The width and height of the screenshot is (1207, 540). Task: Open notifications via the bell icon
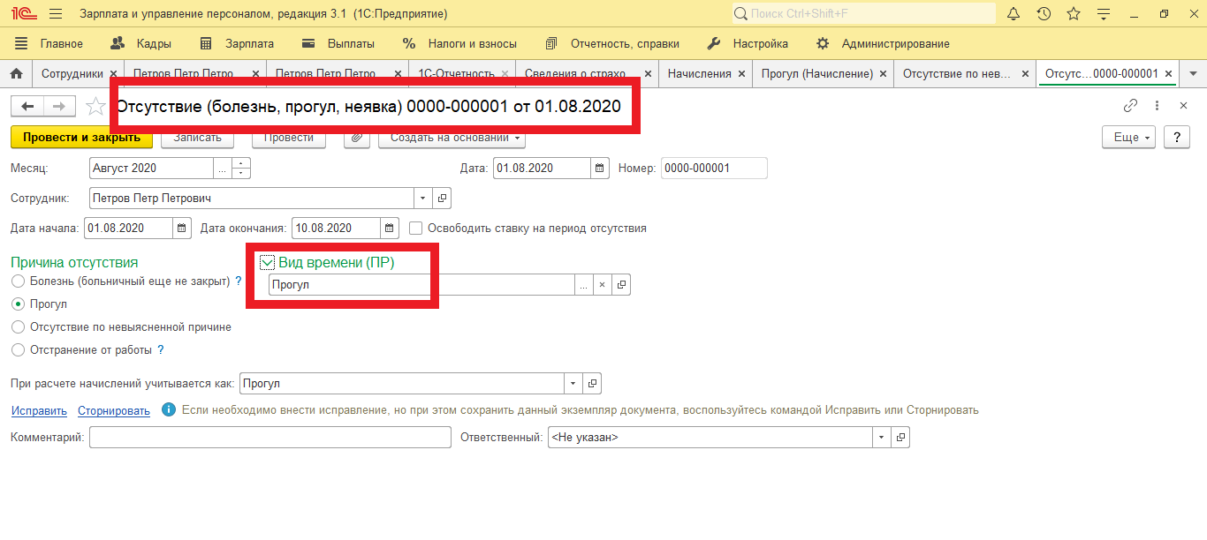(1013, 13)
